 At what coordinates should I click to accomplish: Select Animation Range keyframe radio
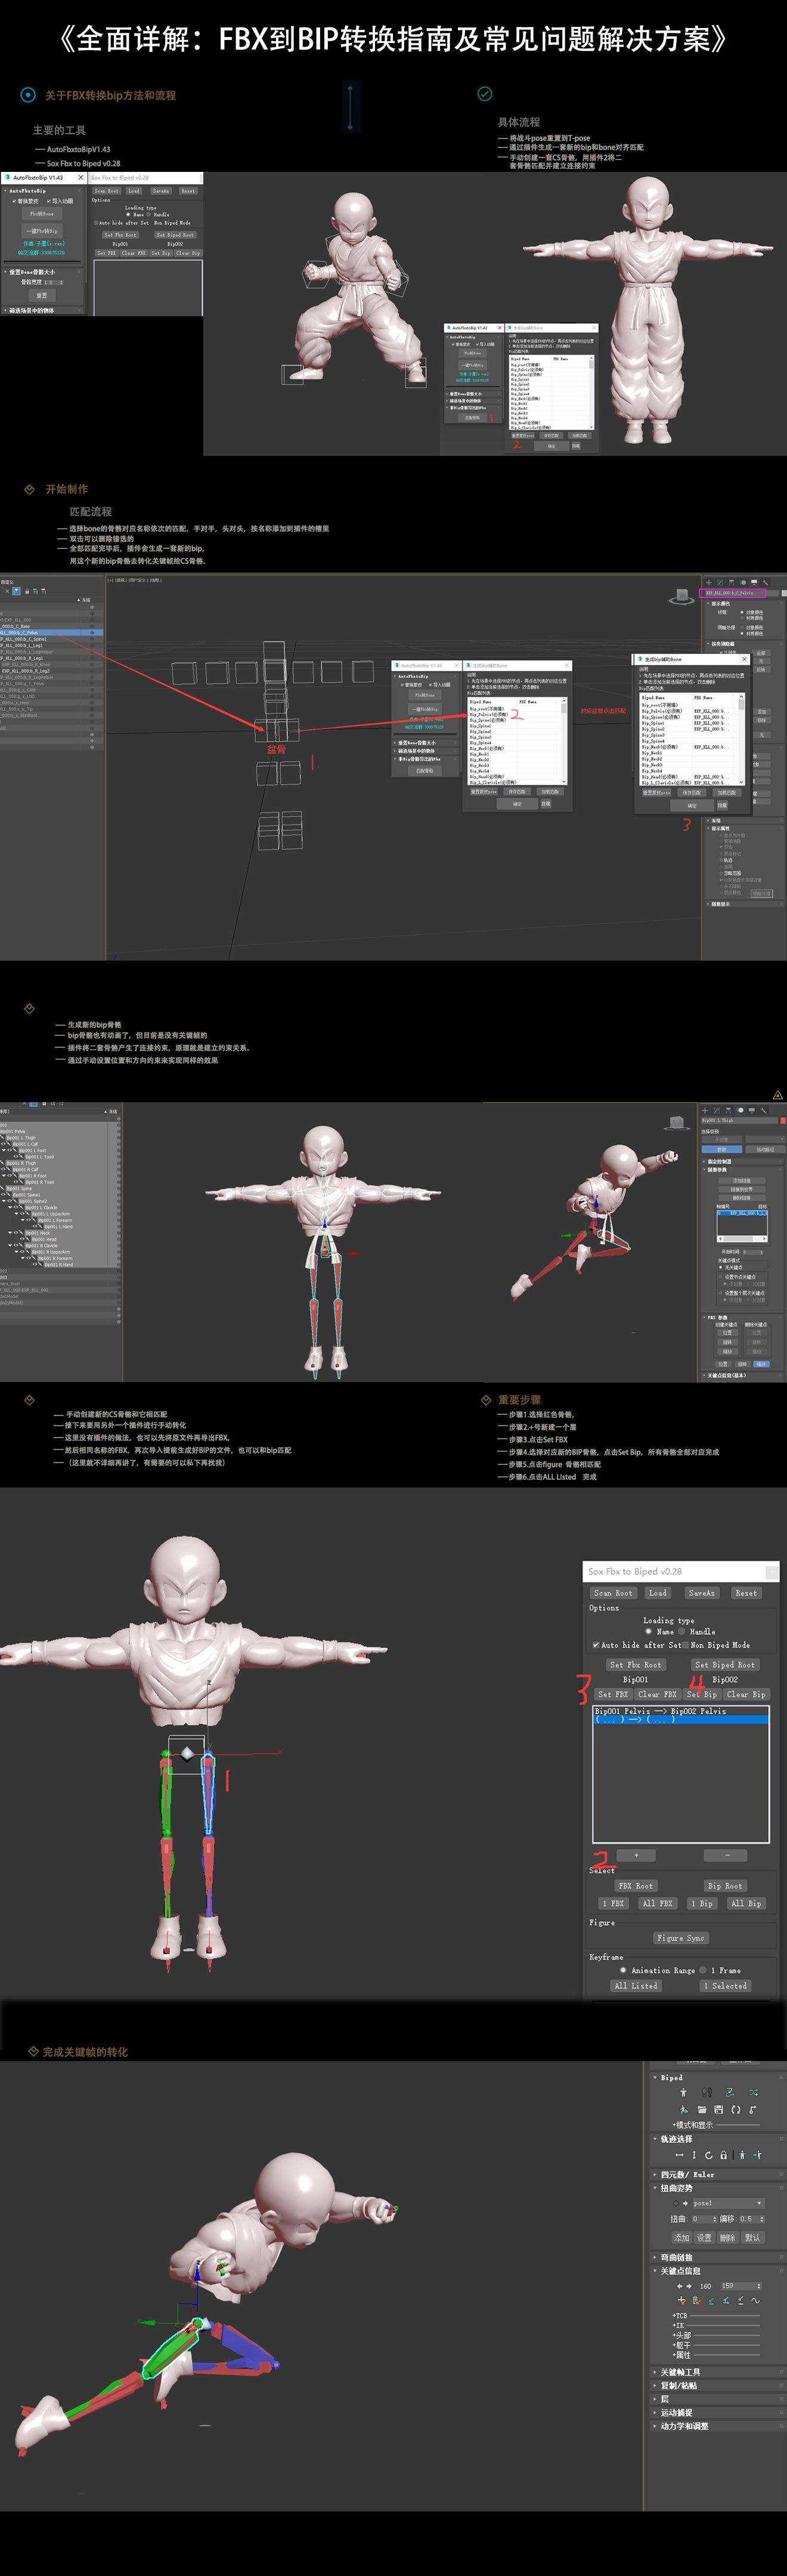click(x=623, y=1970)
